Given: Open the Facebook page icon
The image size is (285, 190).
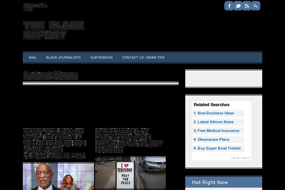Looking at the screenshot, I should click(229, 6).
